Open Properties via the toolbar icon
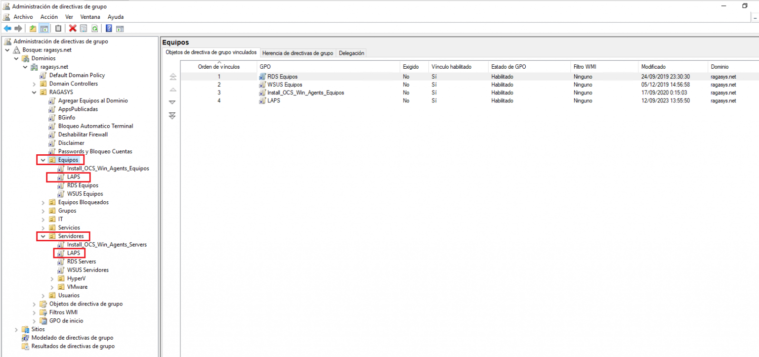This screenshot has height=357, width=759. point(82,28)
